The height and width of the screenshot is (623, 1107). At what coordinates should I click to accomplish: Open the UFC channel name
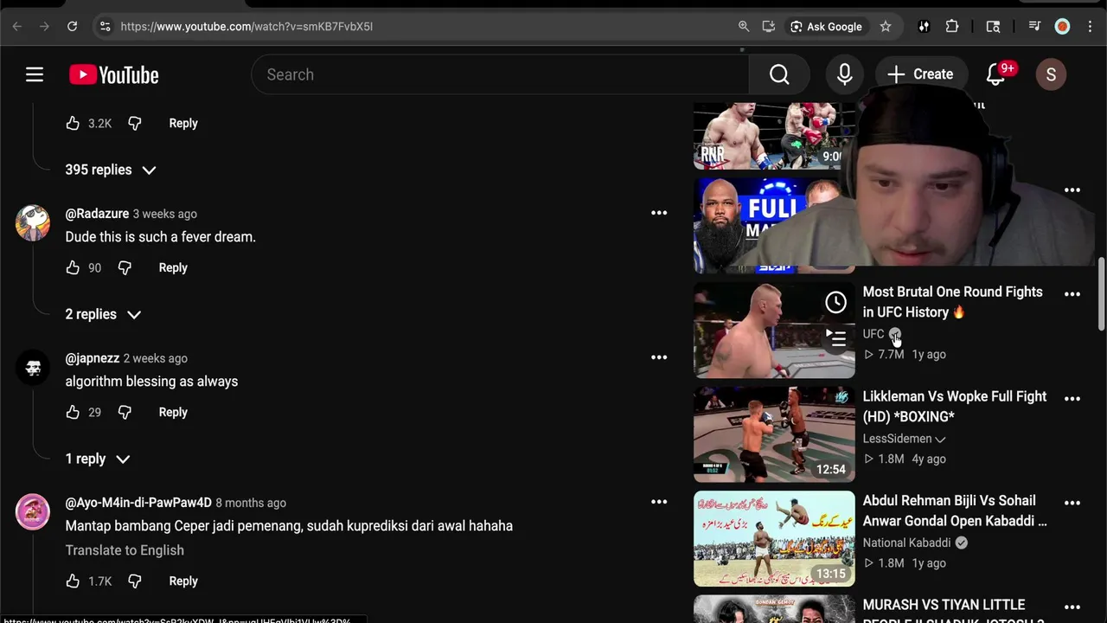pos(873,334)
